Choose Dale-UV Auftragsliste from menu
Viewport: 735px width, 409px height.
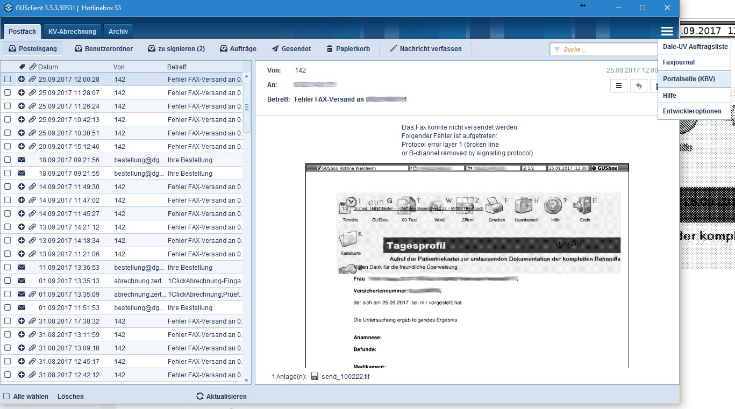(x=695, y=47)
